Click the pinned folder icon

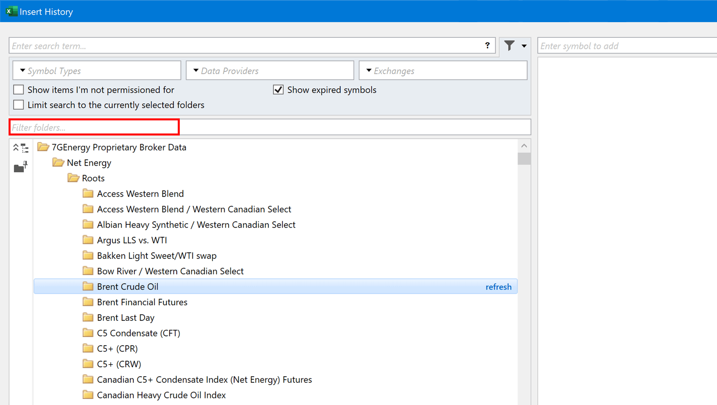(21, 167)
